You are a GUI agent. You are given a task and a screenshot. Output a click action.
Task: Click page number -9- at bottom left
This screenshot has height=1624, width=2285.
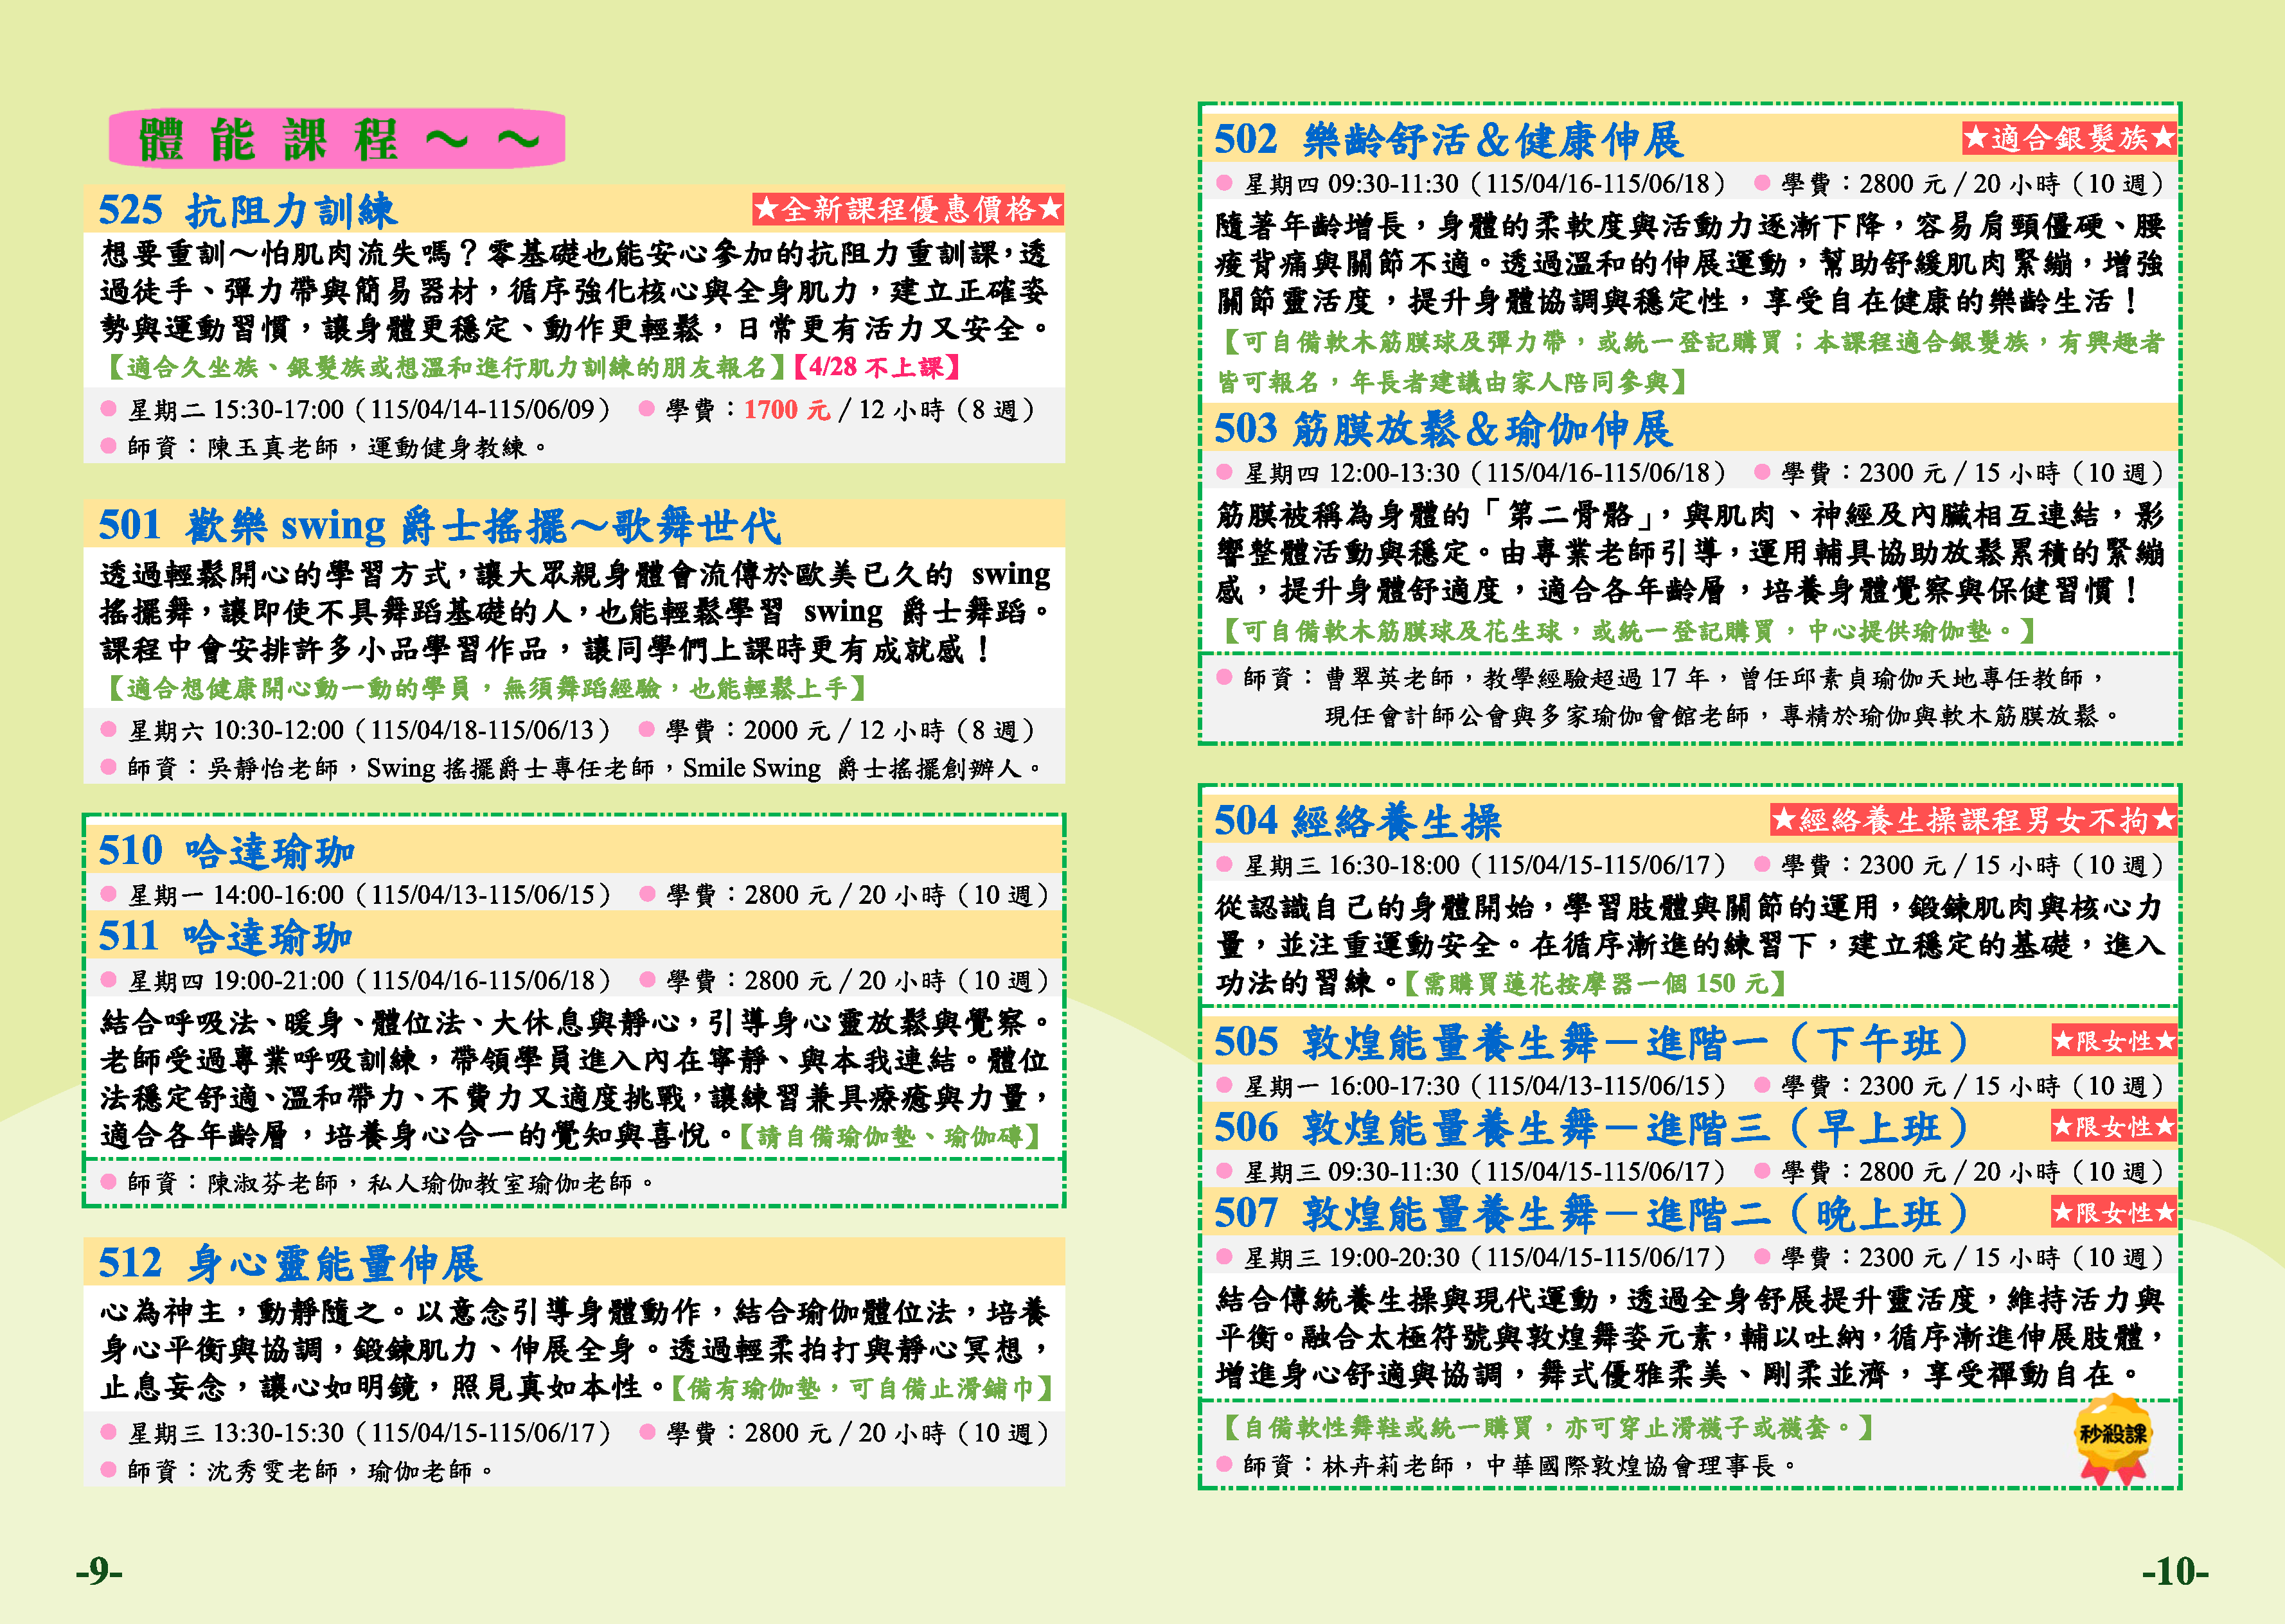tap(99, 1571)
